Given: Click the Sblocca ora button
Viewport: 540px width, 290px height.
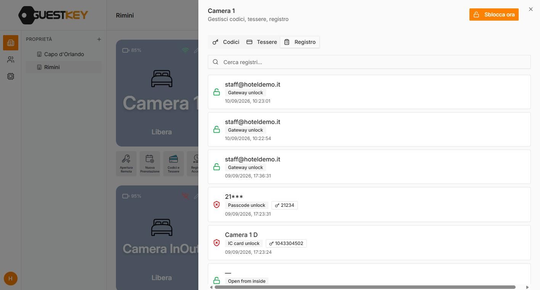Looking at the screenshot, I should tap(494, 14).
